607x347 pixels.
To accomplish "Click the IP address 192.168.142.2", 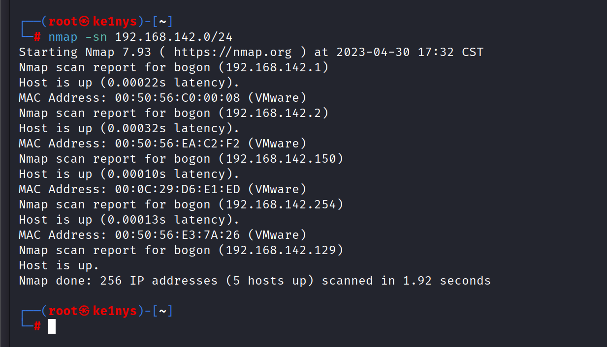I will point(273,113).
